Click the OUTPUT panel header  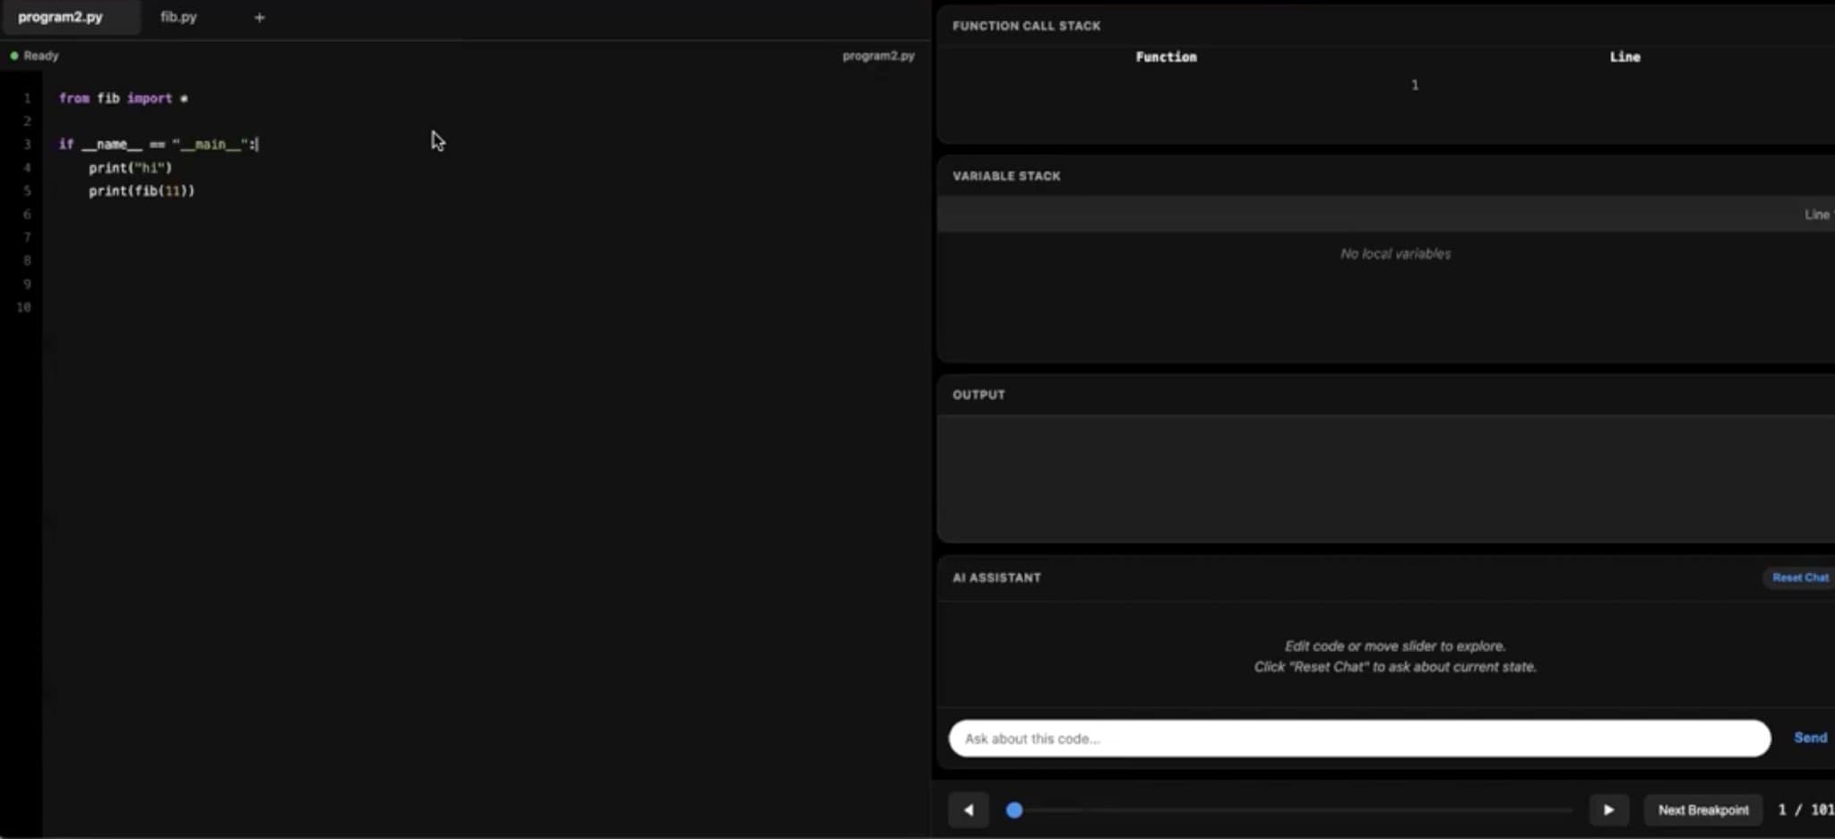[978, 394]
